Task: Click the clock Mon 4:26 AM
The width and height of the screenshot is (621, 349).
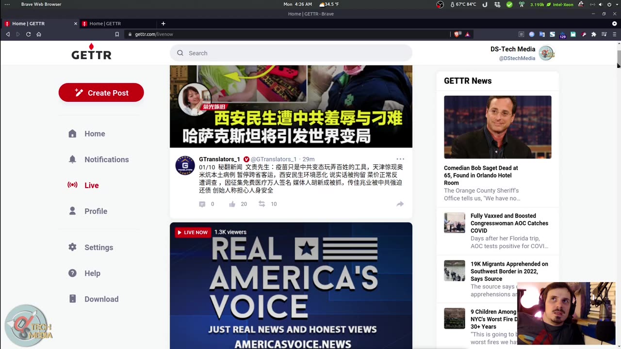Action: coord(298,4)
